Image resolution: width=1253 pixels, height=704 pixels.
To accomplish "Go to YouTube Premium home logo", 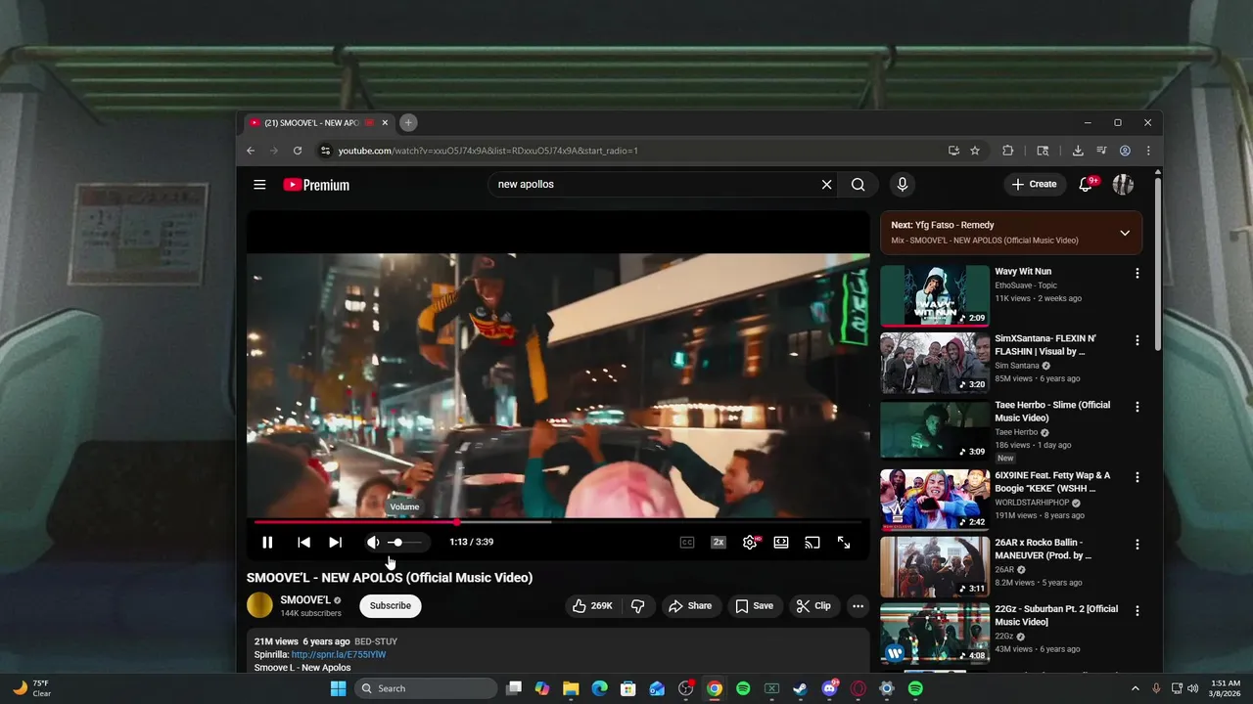I will tap(316, 185).
